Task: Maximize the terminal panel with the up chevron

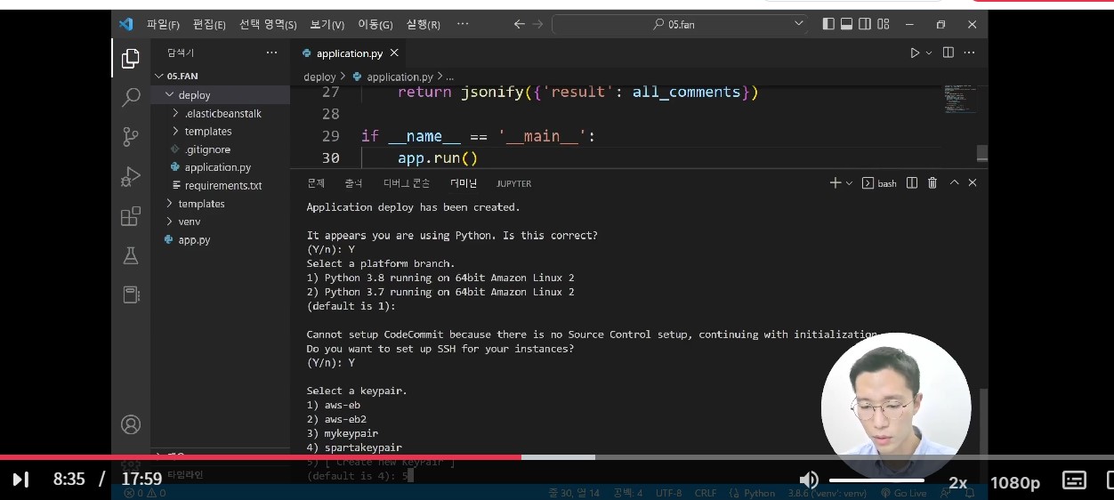Action: pos(954,182)
